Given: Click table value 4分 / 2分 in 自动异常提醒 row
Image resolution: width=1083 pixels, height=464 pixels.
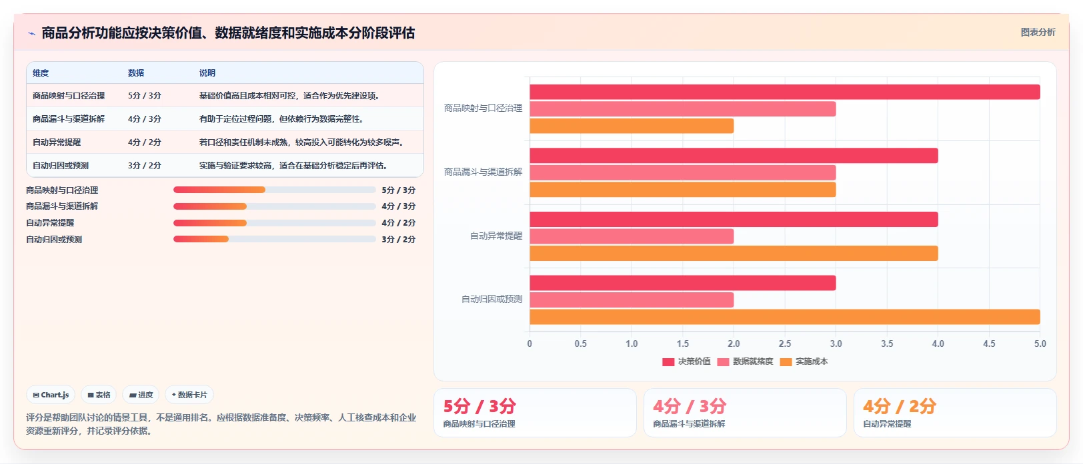Looking at the screenshot, I should [145, 142].
